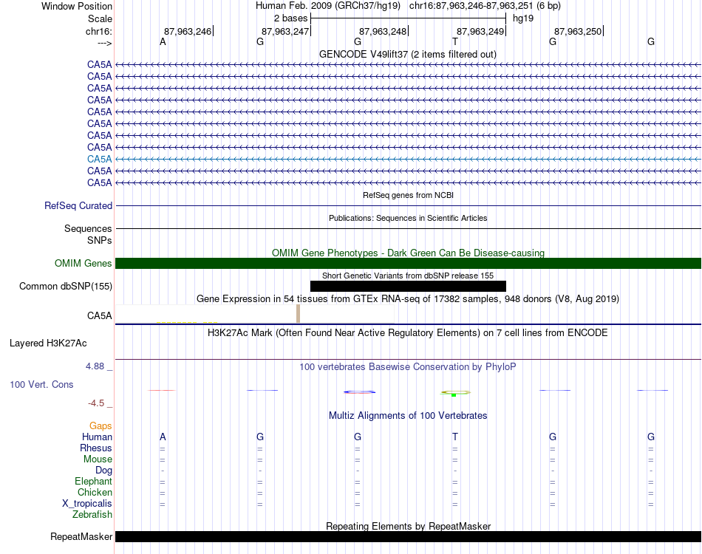Image resolution: width=702 pixels, height=554 pixels.
Task: Click 100 vertebrates Basewise Conservation title
Action: 408,367
